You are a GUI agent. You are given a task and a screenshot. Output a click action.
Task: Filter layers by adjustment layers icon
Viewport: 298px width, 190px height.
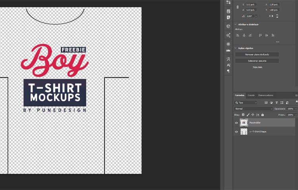[x=271, y=103]
